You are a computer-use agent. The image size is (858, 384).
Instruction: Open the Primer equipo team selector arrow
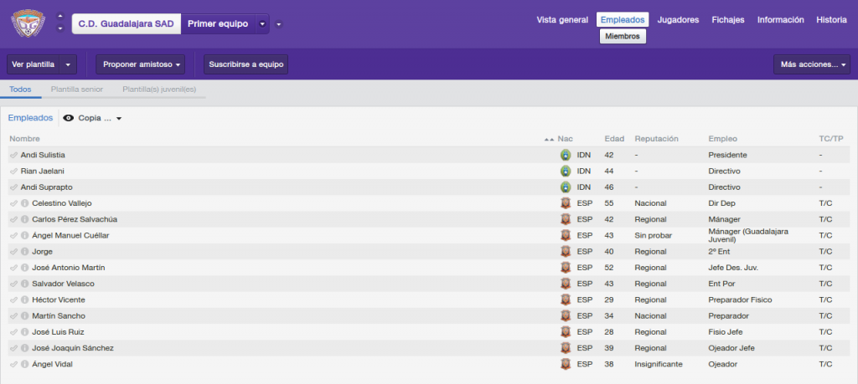(262, 24)
